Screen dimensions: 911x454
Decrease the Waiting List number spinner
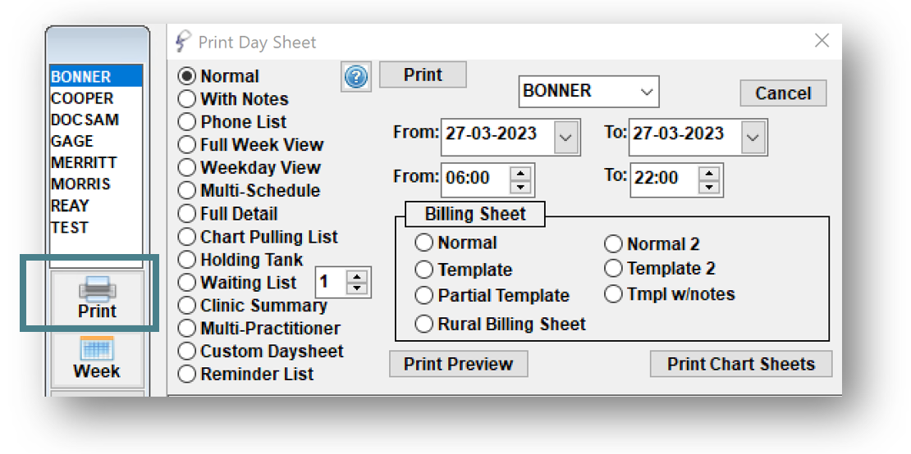(x=357, y=289)
